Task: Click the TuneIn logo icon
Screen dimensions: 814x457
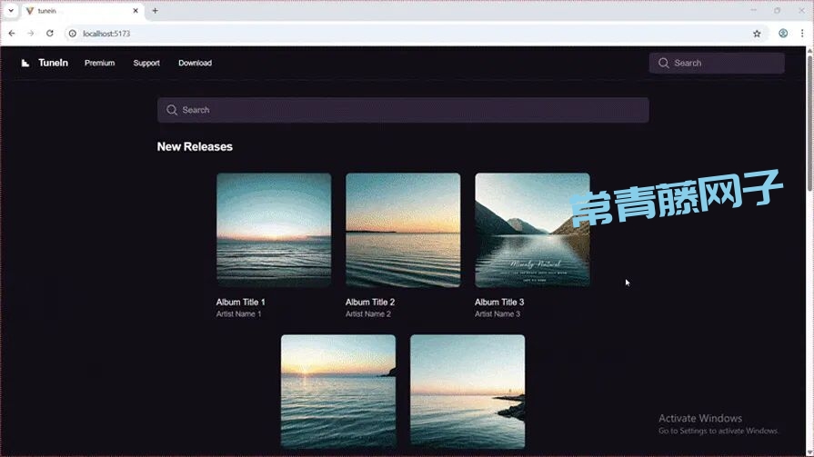Action: (25, 64)
